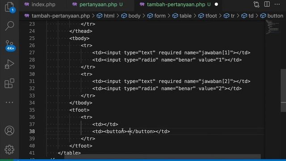The width and height of the screenshot is (286, 161).
Task: Click the minimap code overview
Action: click(x=272, y=28)
